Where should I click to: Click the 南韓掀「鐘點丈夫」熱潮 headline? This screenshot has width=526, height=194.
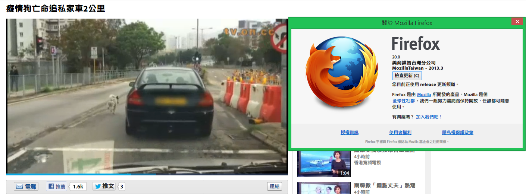[x=385, y=185]
